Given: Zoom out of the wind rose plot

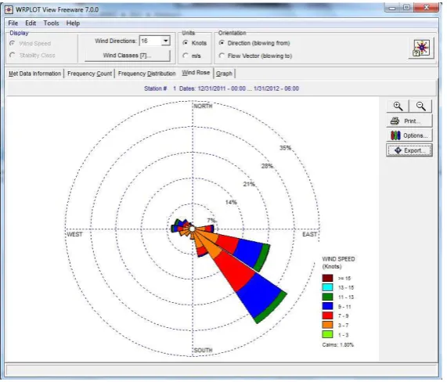Looking at the screenshot, I should pos(420,106).
